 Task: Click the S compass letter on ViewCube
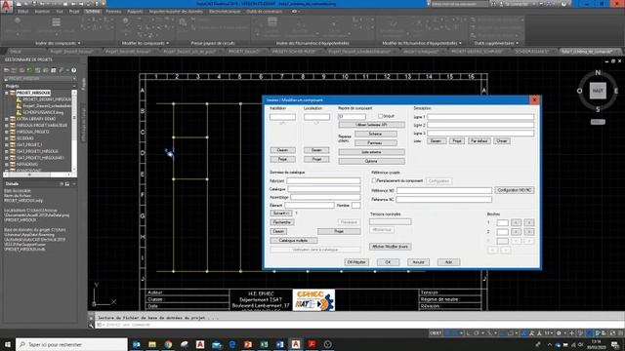pyautogui.click(x=598, y=109)
